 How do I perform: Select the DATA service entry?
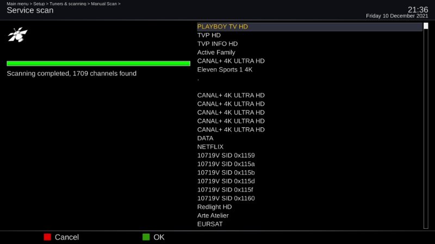(309, 138)
